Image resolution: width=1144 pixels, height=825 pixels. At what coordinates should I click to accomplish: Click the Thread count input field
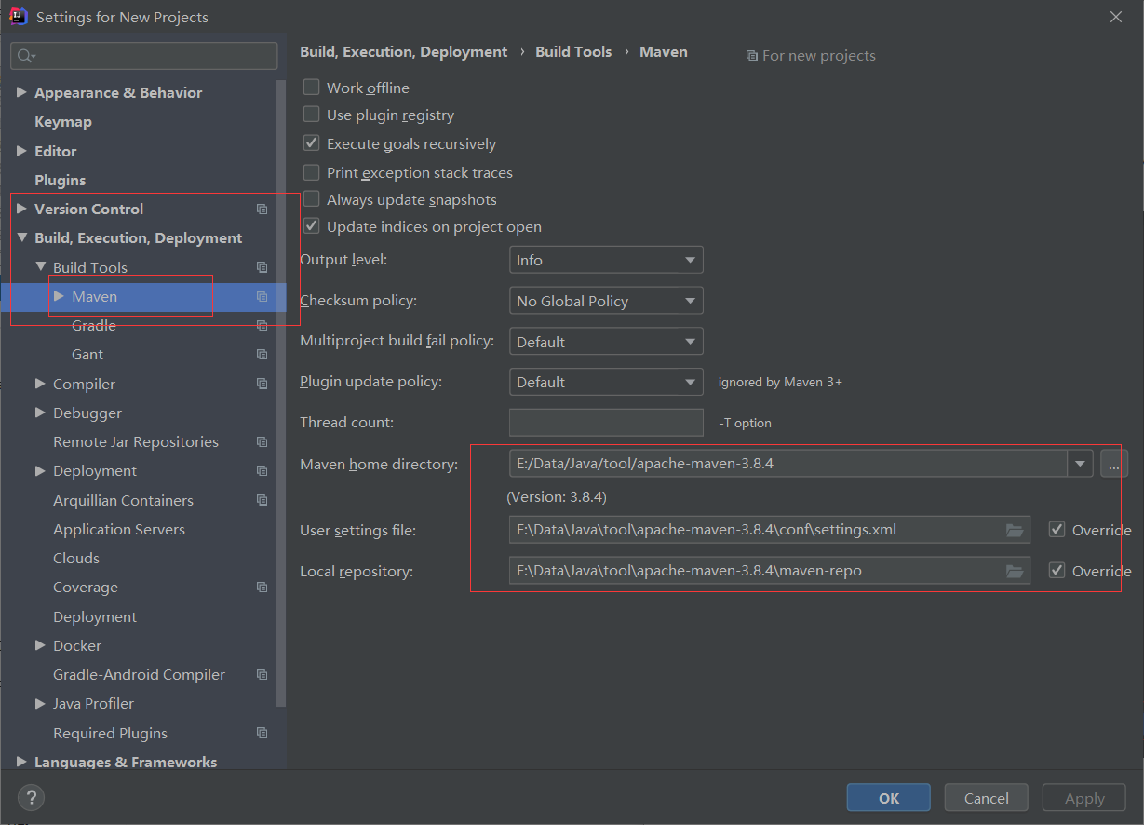coord(606,423)
